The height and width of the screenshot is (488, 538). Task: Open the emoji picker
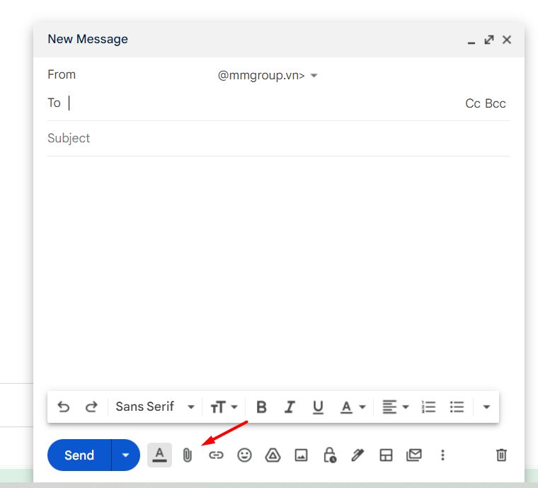[244, 455]
